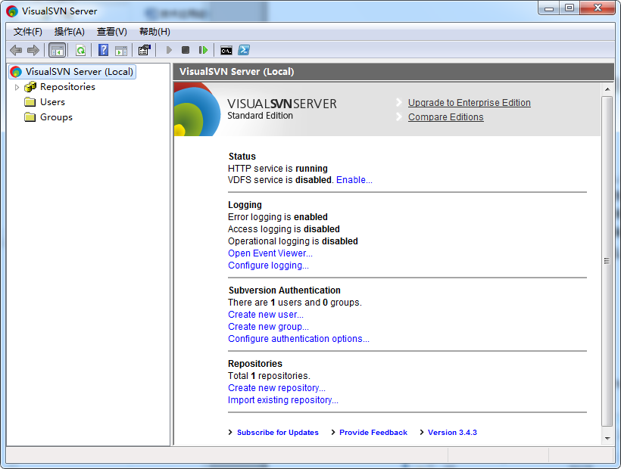The image size is (621, 469).
Task: Expand the Repositories tree node
Action: click(x=17, y=87)
